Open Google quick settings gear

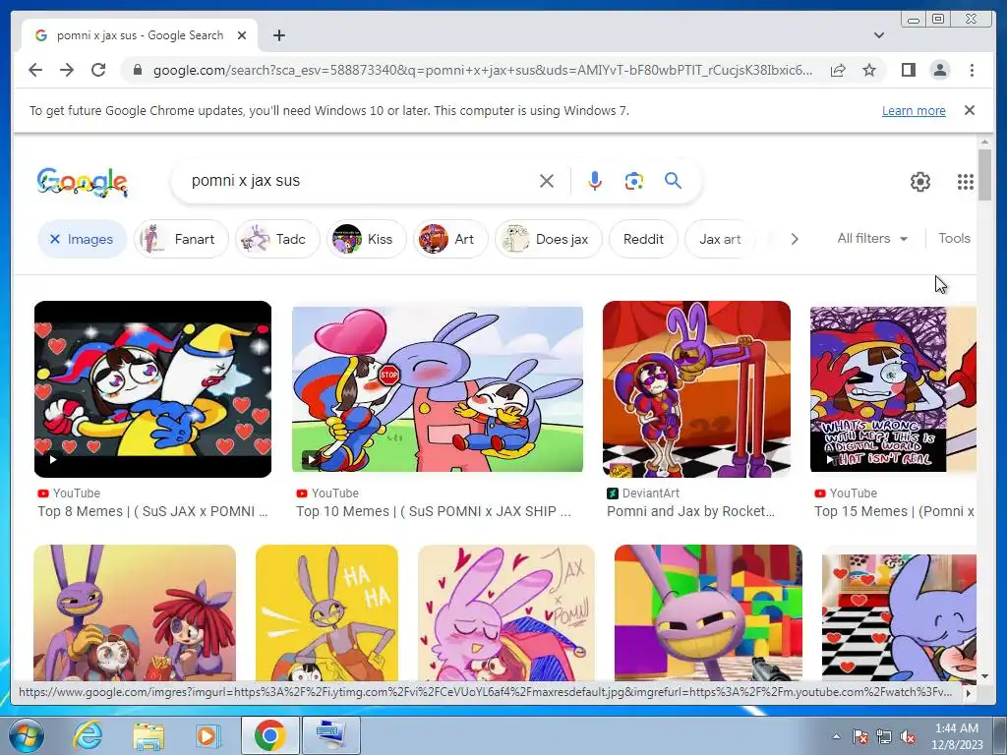[x=920, y=182]
